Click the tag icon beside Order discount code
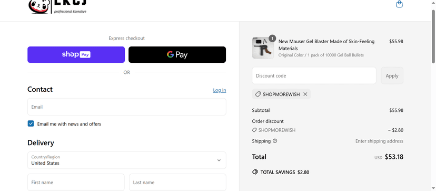The width and height of the screenshot is (436, 191). 254,130
